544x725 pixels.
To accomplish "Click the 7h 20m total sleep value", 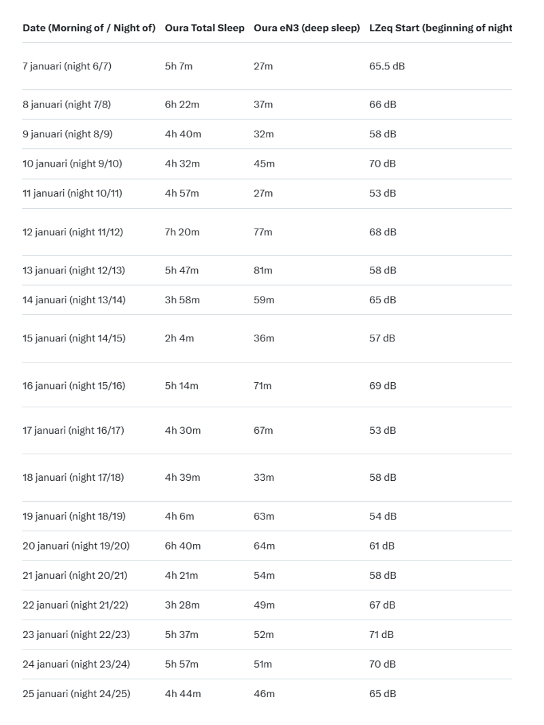I will point(182,232).
